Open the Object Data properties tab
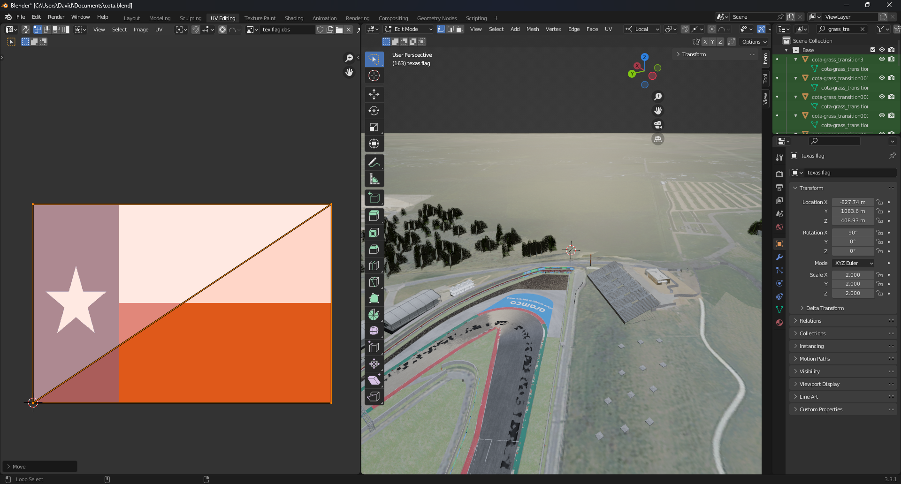This screenshot has width=901, height=484. [779, 310]
